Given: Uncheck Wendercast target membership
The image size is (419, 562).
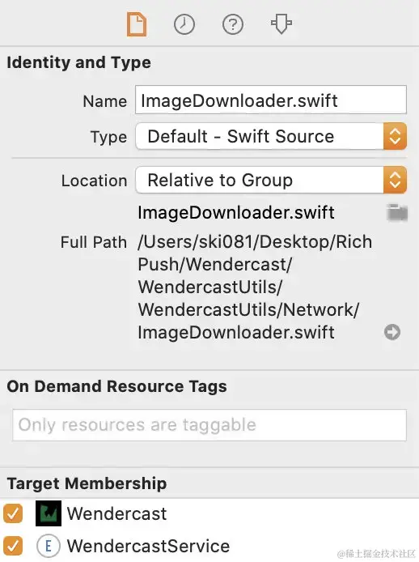Looking at the screenshot, I should [x=13, y=513].
